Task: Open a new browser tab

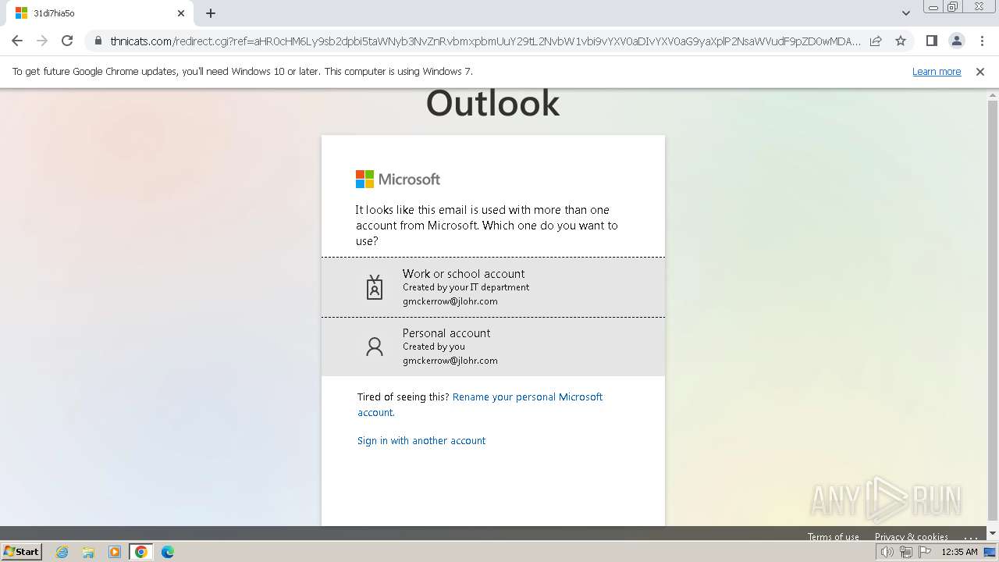Action: pyautogui.click(x=211, y=13)
